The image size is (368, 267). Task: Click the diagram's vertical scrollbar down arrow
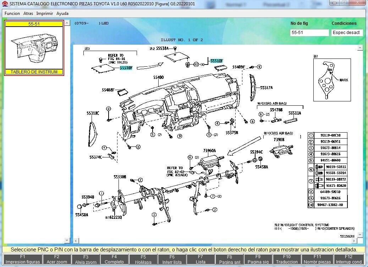[360, 235]
